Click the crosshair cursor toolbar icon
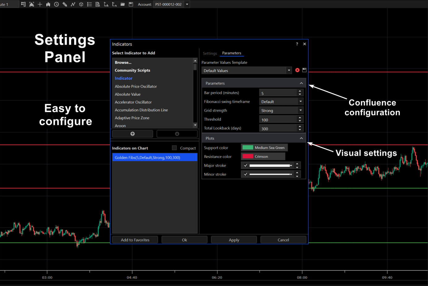 click(40, 4)
